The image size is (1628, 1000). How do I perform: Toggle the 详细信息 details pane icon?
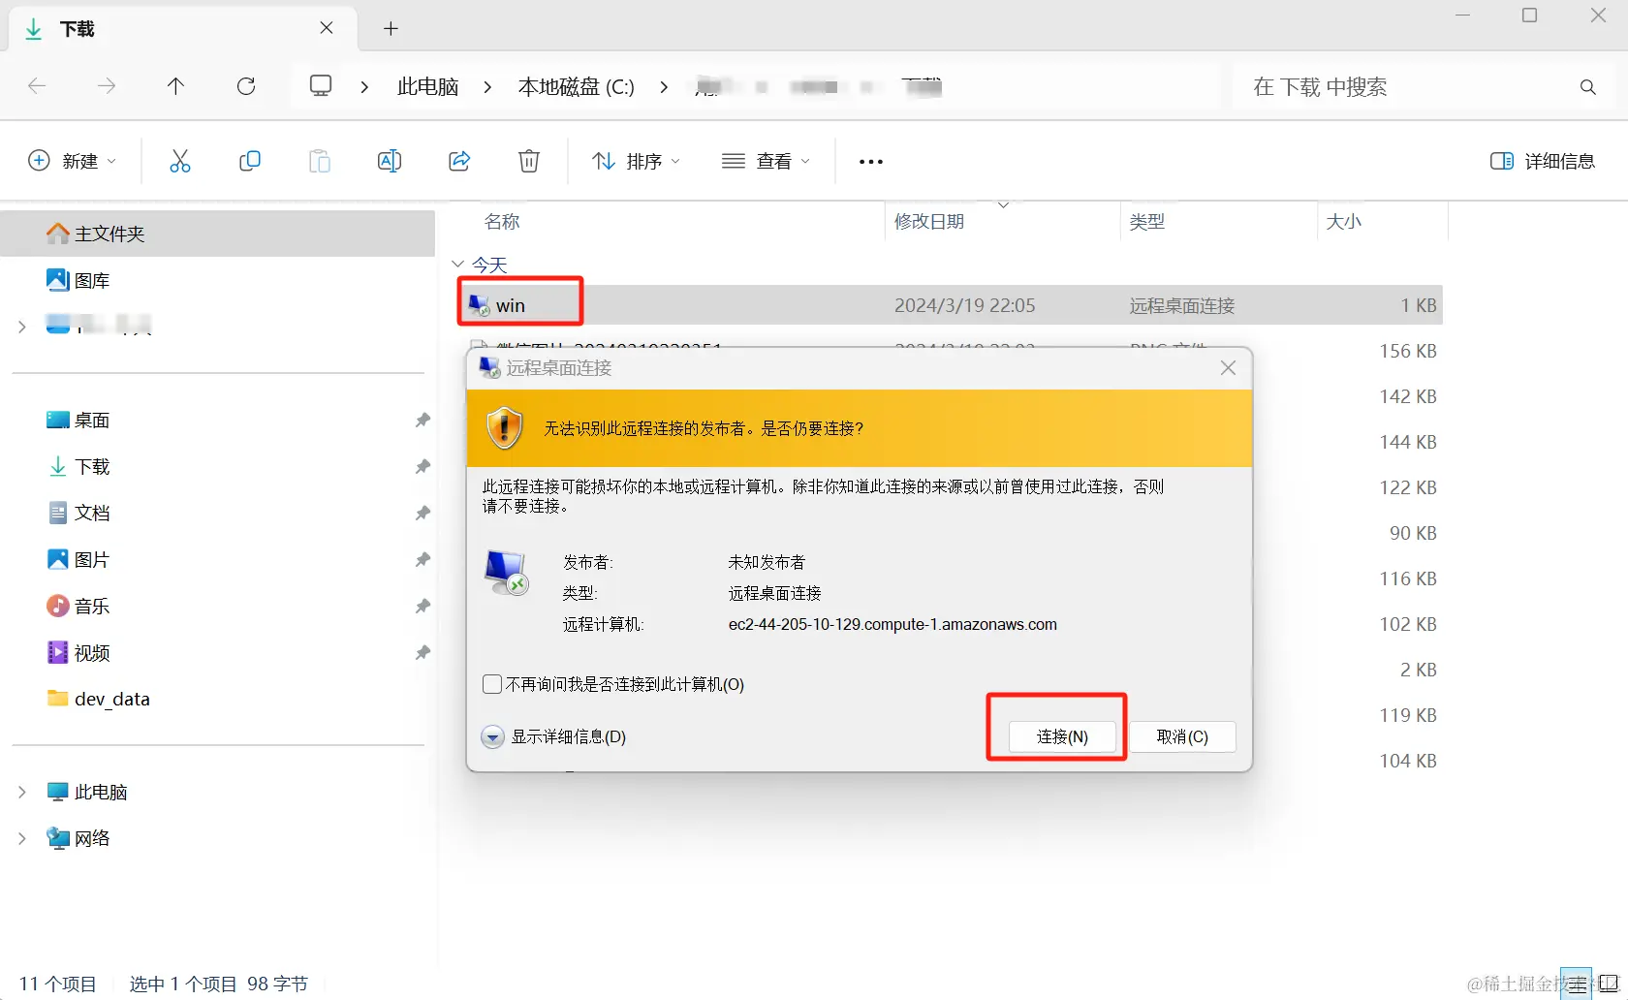point(1543,161)
